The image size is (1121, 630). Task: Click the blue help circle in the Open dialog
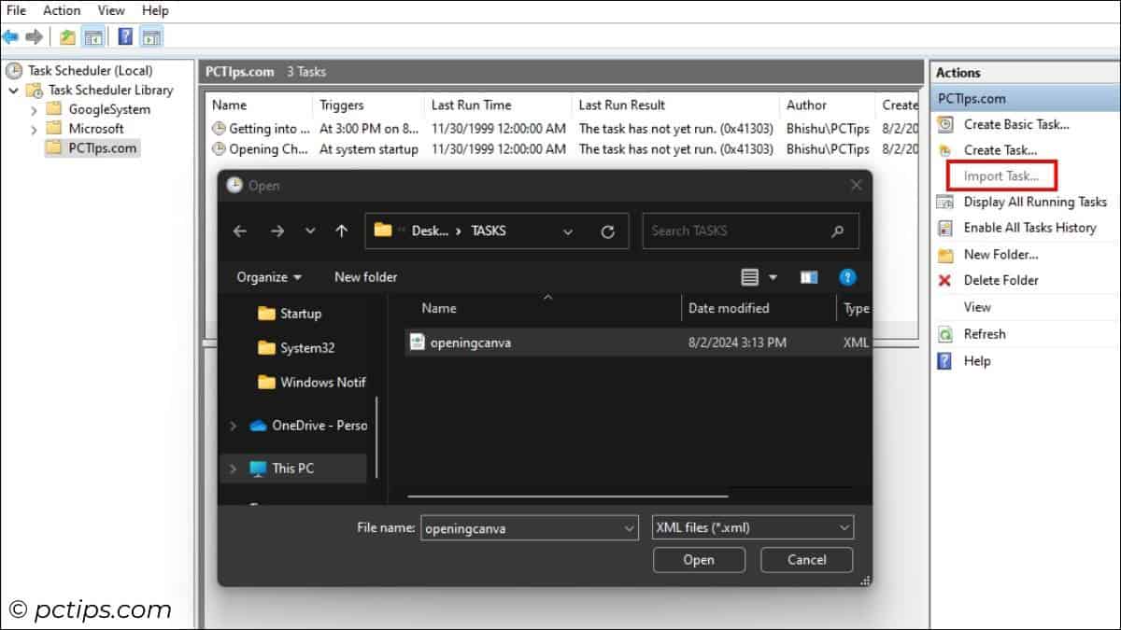[x=847, y=276]
